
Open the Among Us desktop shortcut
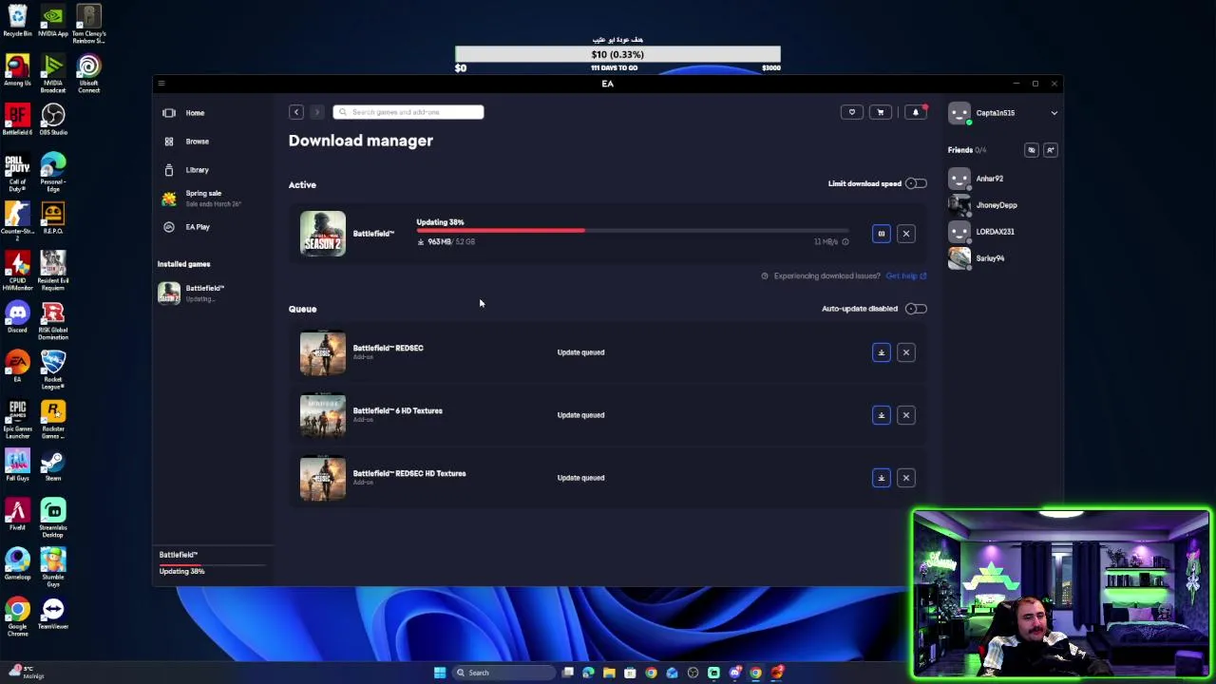click(17, 70)
